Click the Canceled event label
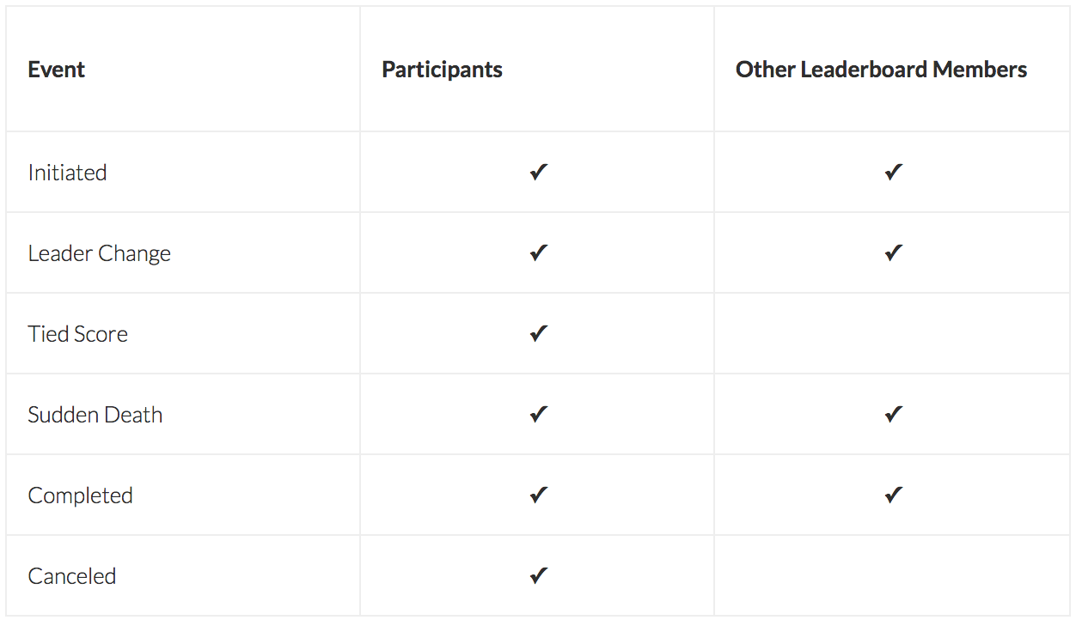Screen dimensions: 1076x620 (71, 576)
